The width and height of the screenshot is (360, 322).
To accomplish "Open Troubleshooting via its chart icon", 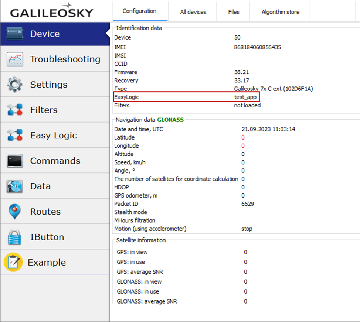I will pyautogui.click(x=15, y=59).
